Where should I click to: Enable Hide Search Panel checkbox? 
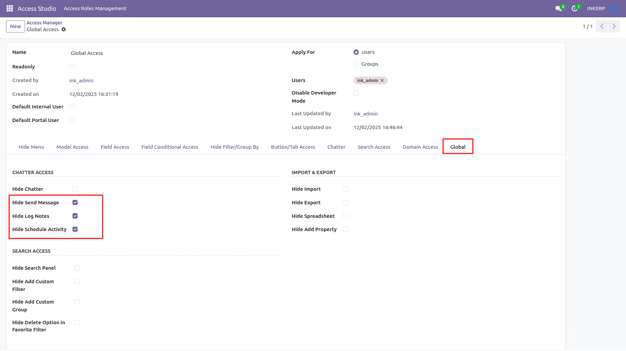coord(77,268)
